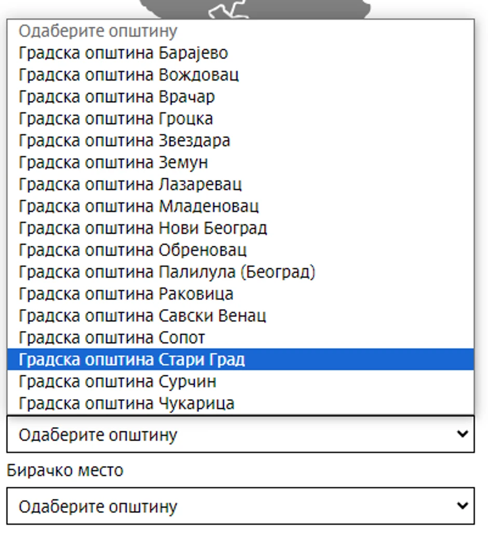Collapse the open municipality dropdown arrow
Image resolution: width=488 pixels, height=544 pixels.
[462, 434]
